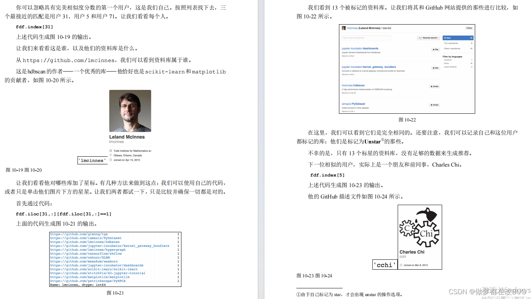Filter starred repos by Jupyter Notebook language
This screenshot has width=531, height=299.
click(x=458, y=67)
